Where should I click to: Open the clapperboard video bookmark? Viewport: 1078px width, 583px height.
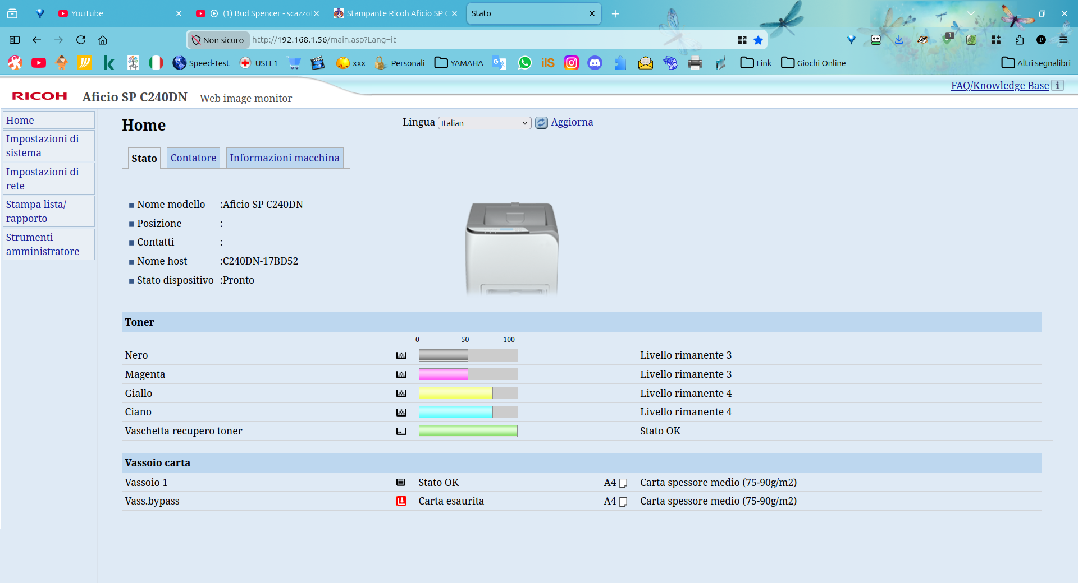[317, 63]
